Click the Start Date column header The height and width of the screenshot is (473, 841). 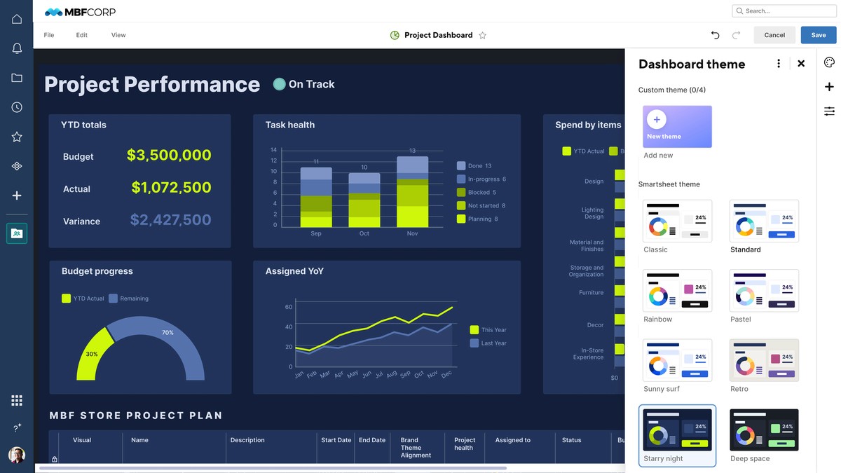[336, 440]
